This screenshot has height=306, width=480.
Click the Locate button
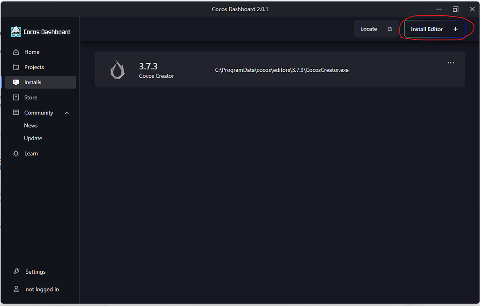[369, 29]
